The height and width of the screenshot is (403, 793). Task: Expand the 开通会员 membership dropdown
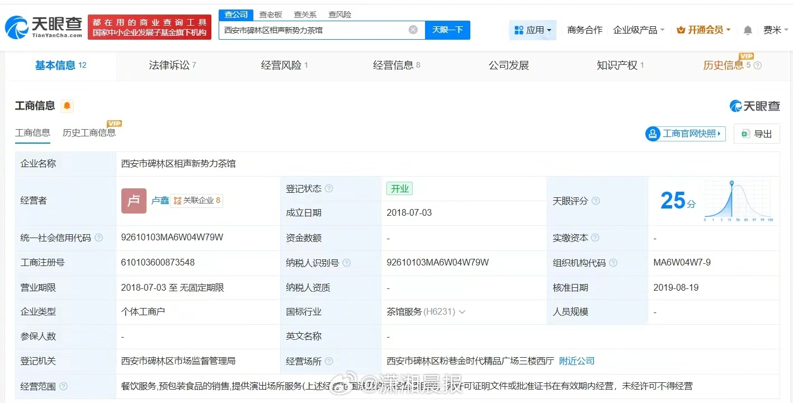coord(704,30)
